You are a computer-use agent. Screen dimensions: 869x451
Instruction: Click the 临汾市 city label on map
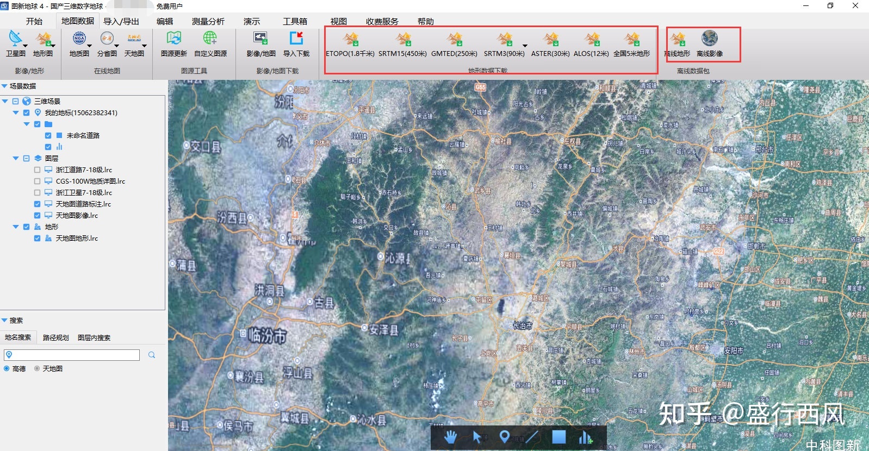coord(266,336)
